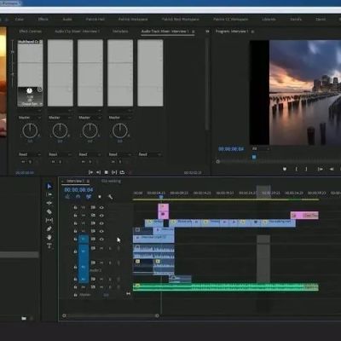The height and width of the screenshot is (341, 341).
Task: Open first channel's Read automation dropdown
Action: [30, 154]
